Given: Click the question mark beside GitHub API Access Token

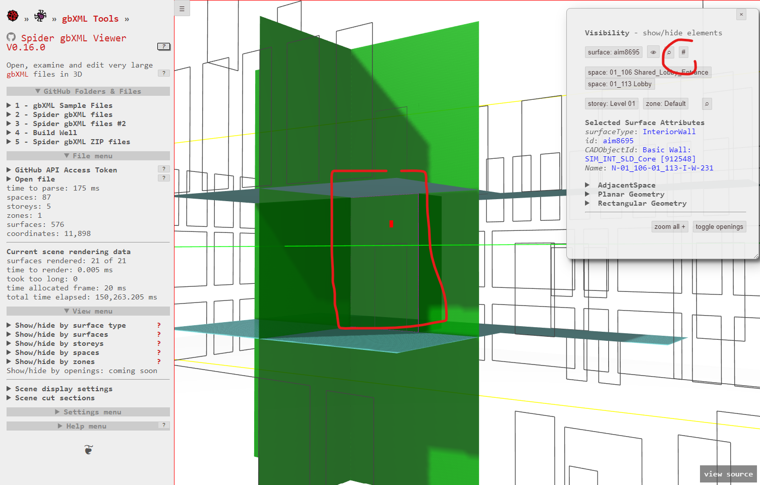Looking at the screenshot, I should (163, 169).
